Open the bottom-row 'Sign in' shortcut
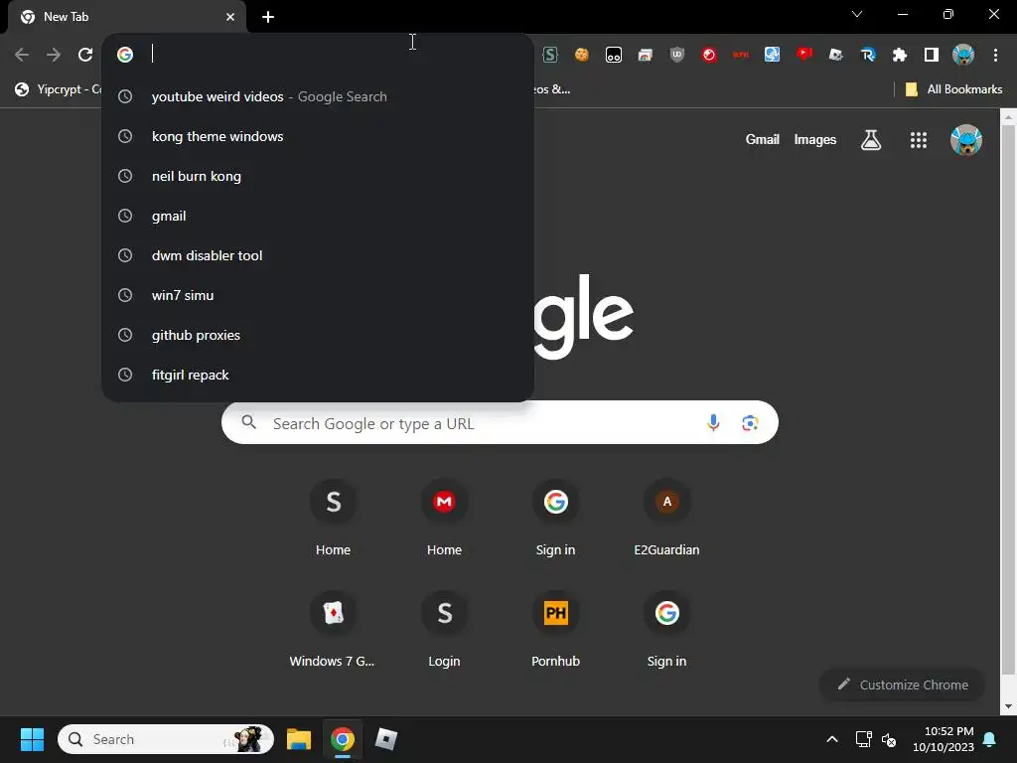This screenshot has width=1017, height=763. (666, 629)
